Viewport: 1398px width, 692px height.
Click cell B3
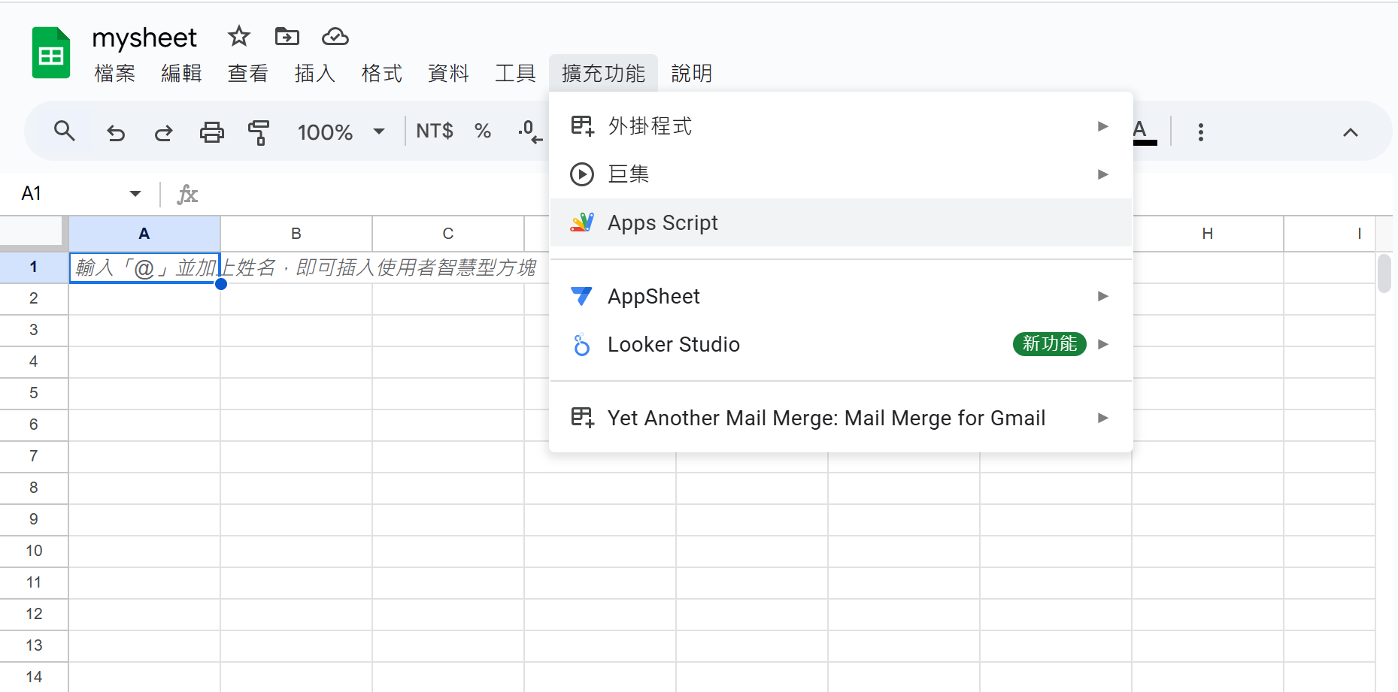click(x=296, y=330)
